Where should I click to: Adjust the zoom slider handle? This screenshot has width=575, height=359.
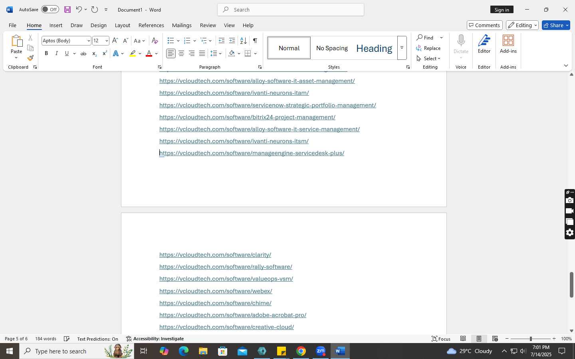pos(531,339)
